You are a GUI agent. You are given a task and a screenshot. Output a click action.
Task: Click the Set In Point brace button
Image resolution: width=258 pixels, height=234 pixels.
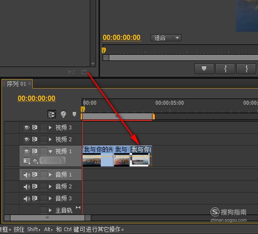click(x=225, y=68)
